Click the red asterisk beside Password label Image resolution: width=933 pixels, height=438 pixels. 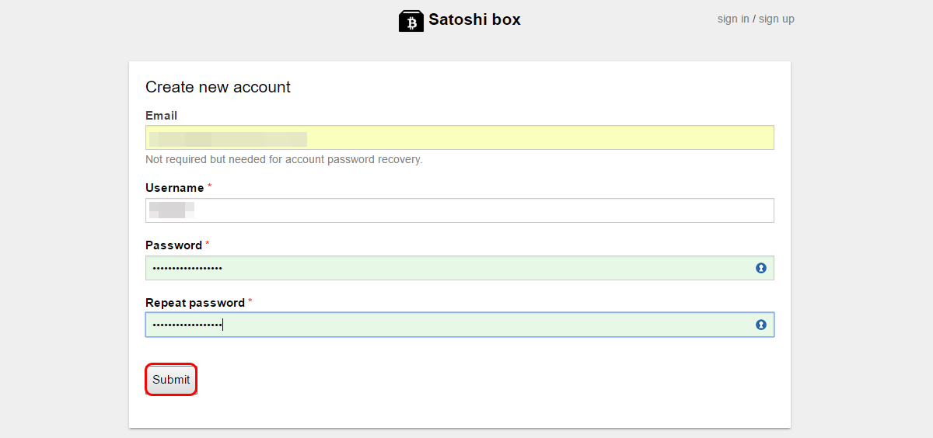208,245
